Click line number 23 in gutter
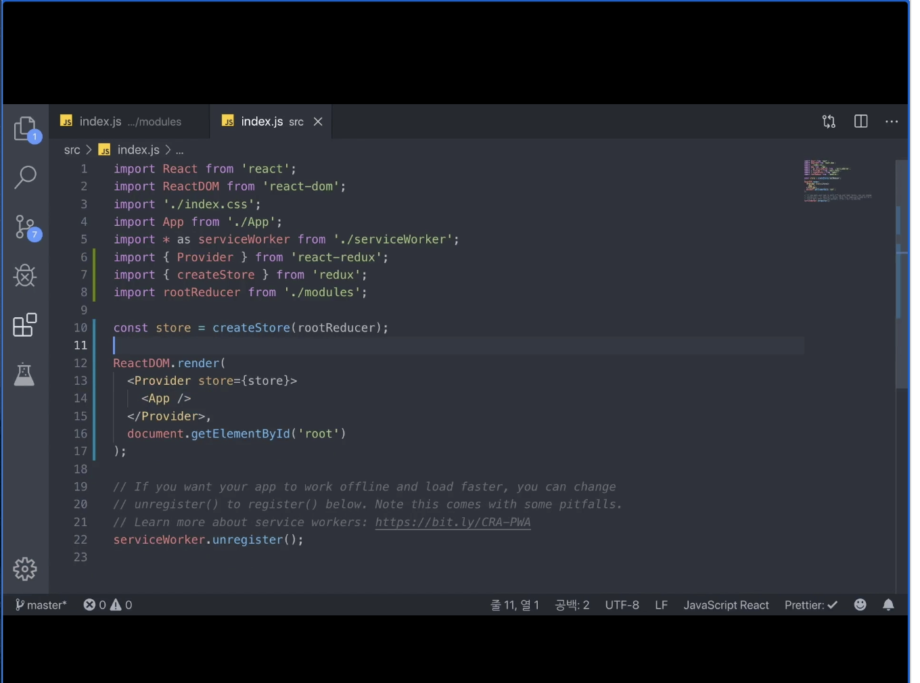The image size is (920, 683). (x=80, y=557)
